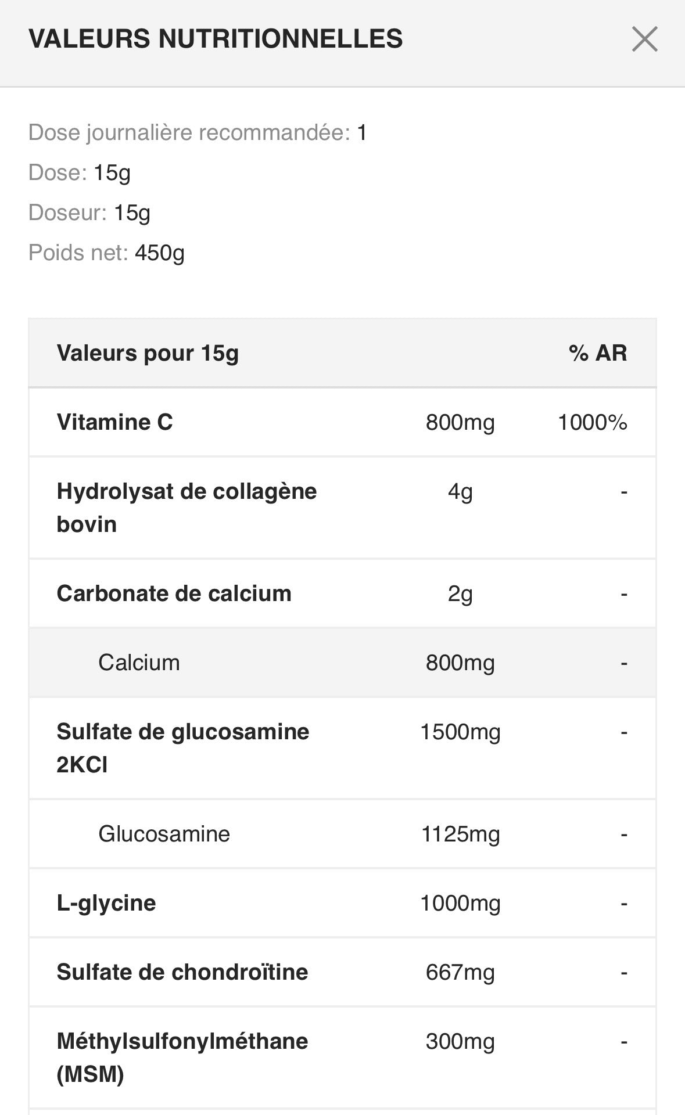Click the Valeurs pour 15g column header

[x=148, y=353]
